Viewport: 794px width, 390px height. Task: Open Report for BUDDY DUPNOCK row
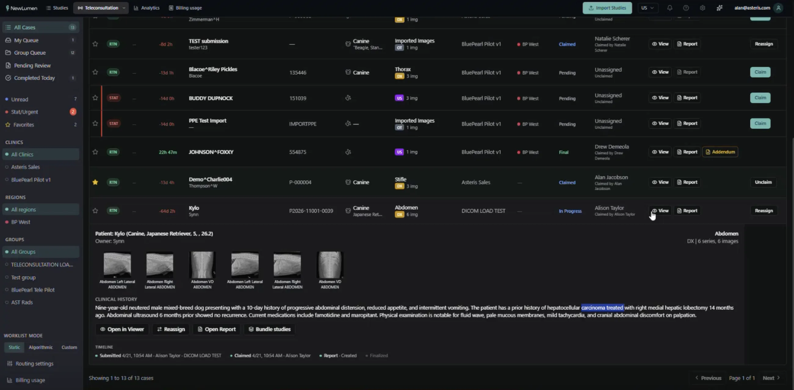(687, 98)
